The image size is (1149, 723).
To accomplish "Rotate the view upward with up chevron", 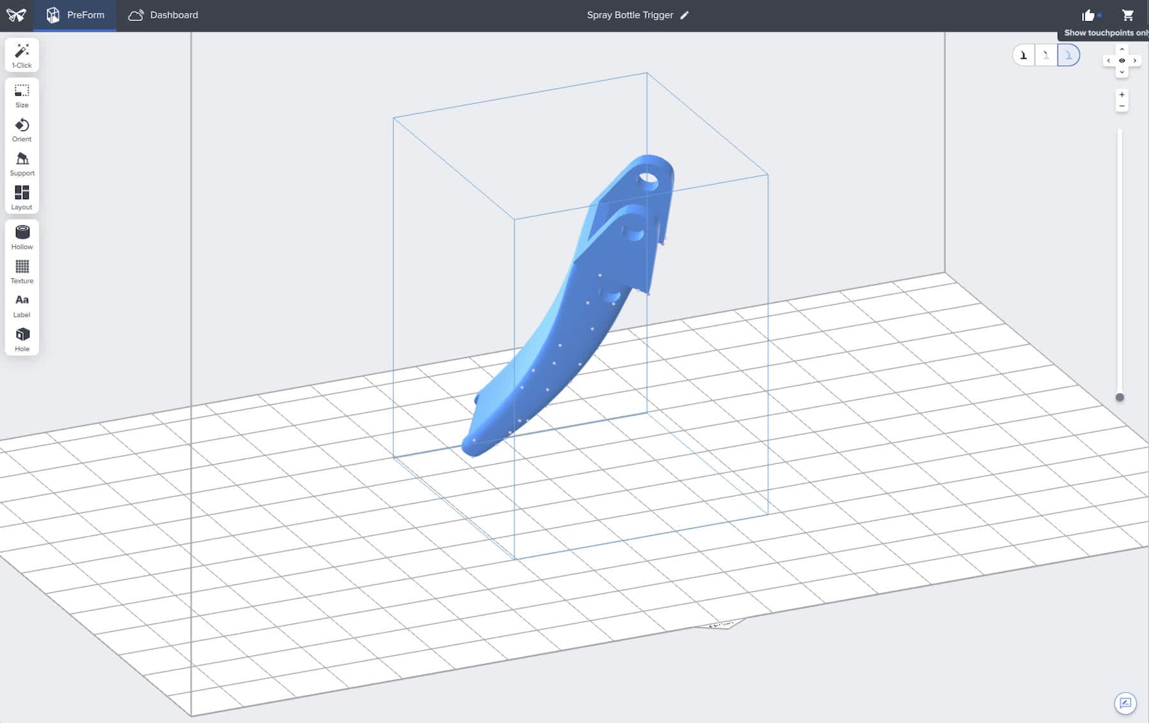I will click(x=1122, y=49).
